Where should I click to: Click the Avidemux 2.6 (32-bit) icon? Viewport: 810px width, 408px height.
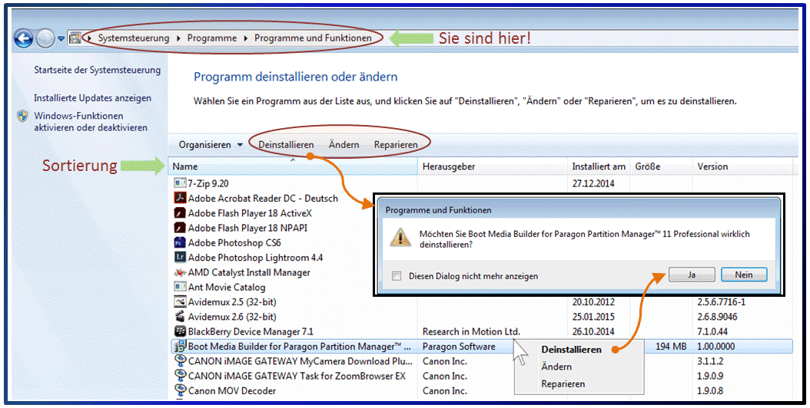coord(181,317)
